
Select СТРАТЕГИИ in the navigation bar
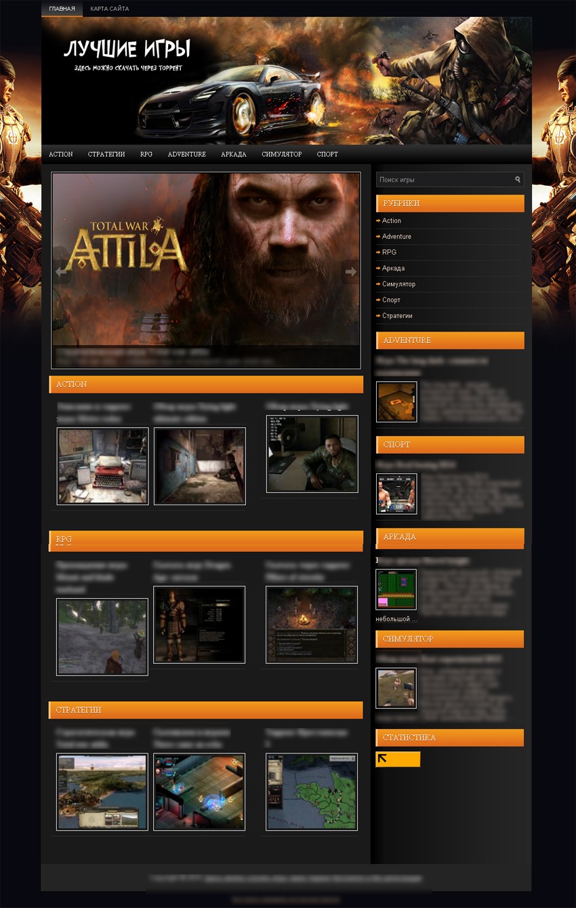tap(106, 155)
